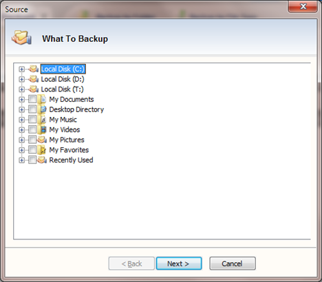This screenshot has height=282, width=322.
Task: Select the Local Disk (D:) tree label
Action: (x=63, y=79)
